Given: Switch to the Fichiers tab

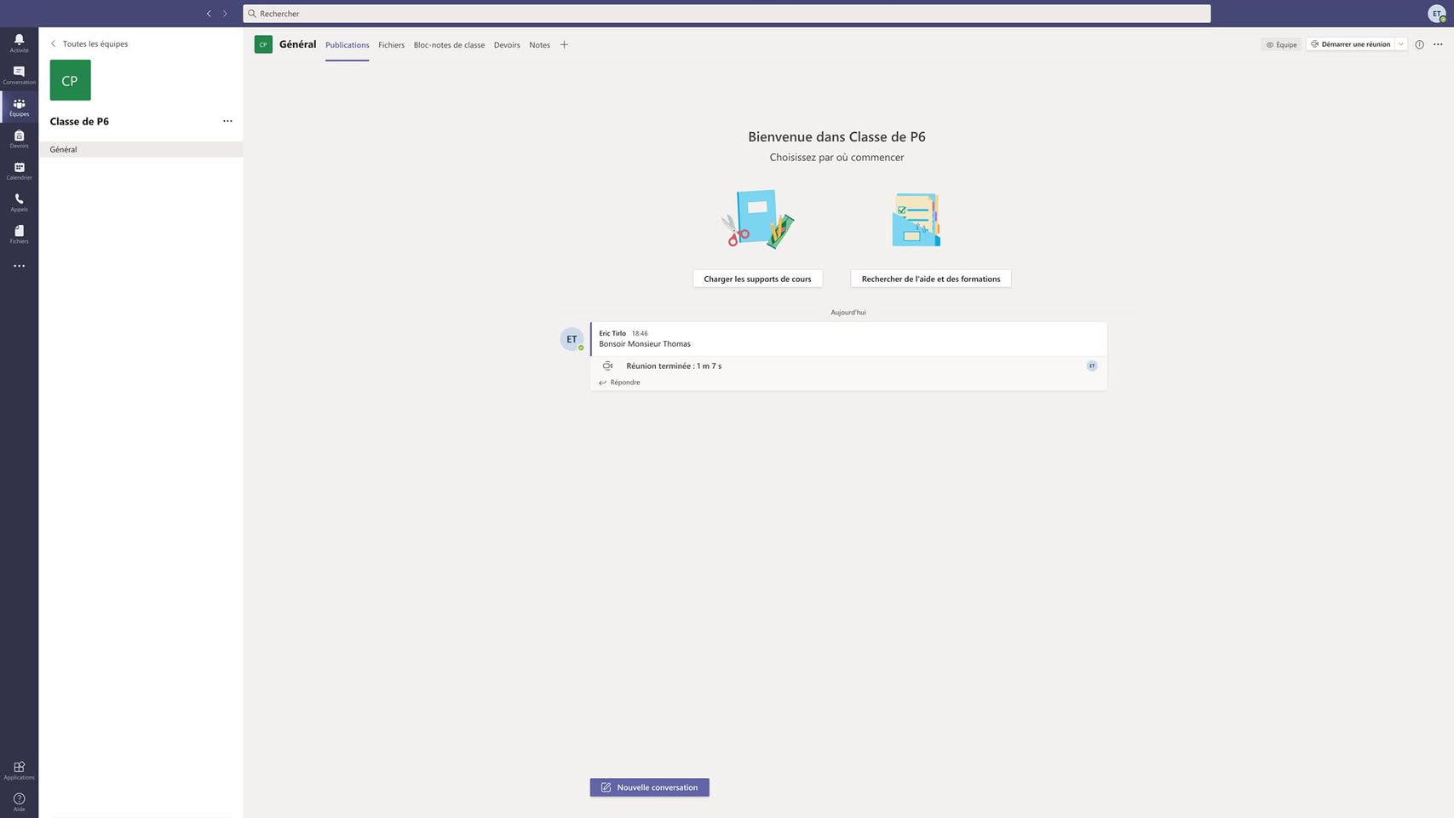Looking at the screenshot, I should tap(391, 45).
